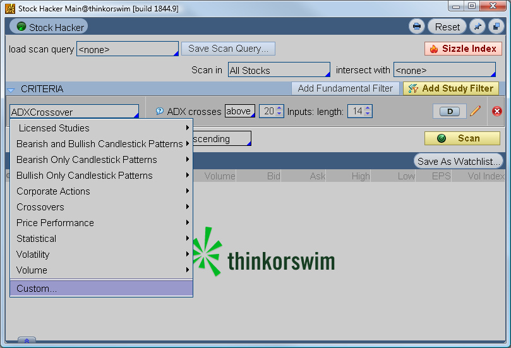Image resolution: width=511 pixels, height=348 pixels.
Task: Expand Licensed Studies submenu
Action: [x=101, y=128]
